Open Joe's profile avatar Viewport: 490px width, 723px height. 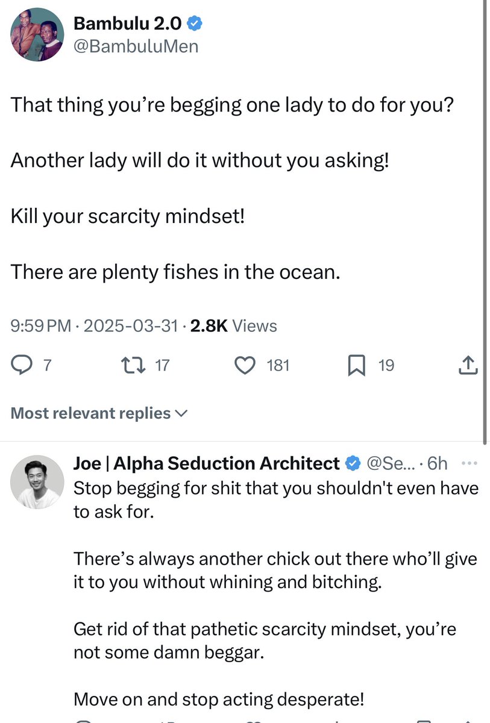37,481
